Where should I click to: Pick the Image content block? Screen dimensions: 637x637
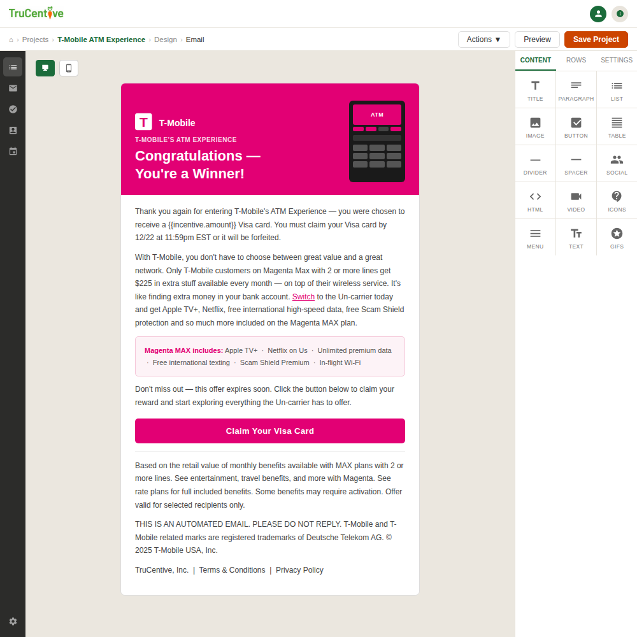point(535,127)
